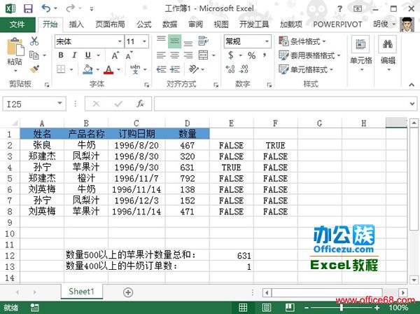Switch to the 插入 tab
420x314 pixels.
click(x=76, y=25)
